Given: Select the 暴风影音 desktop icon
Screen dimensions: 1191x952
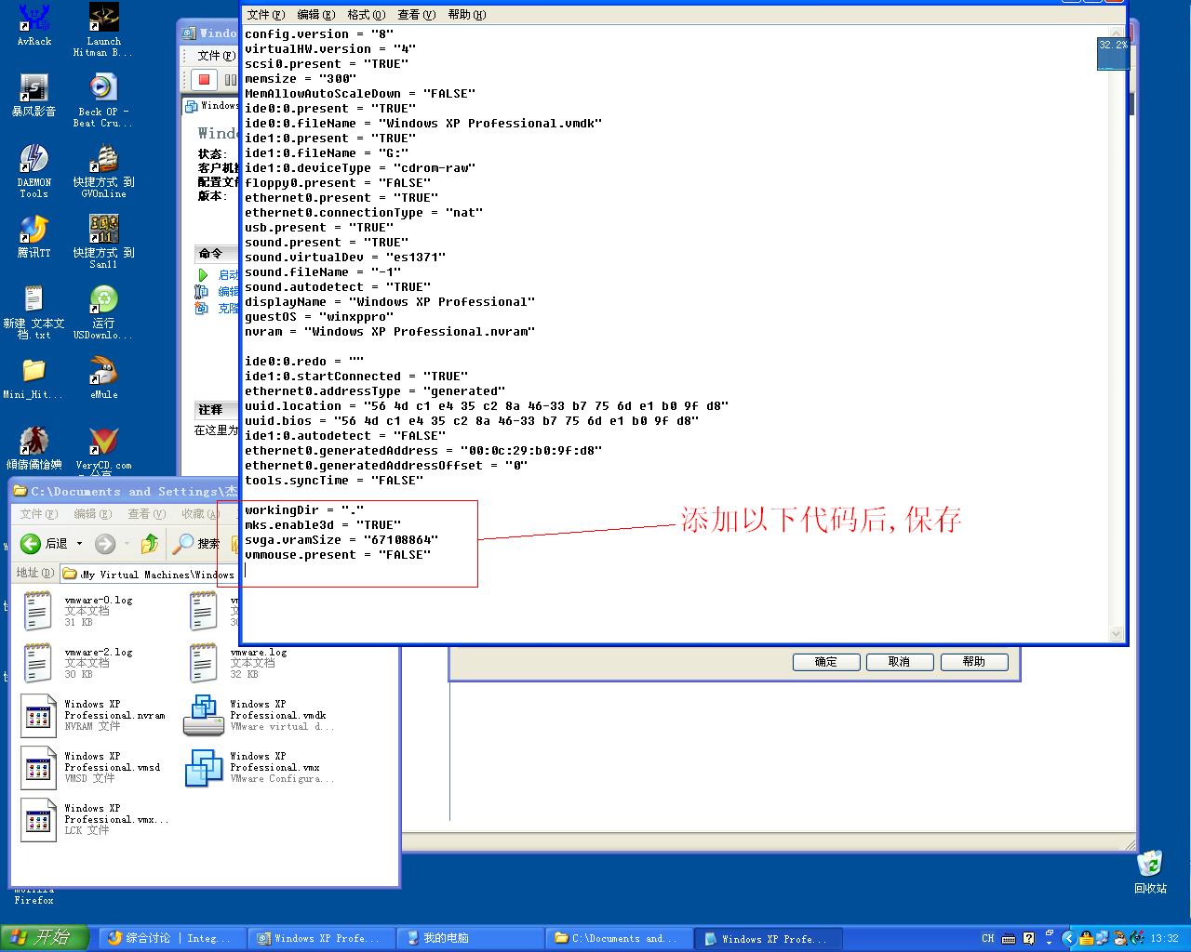Looking at the screenshot, I should [34, 95].
